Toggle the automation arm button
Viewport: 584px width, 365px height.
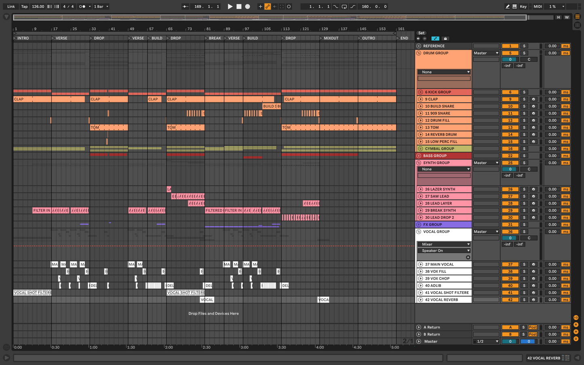(x=268, y=6)
